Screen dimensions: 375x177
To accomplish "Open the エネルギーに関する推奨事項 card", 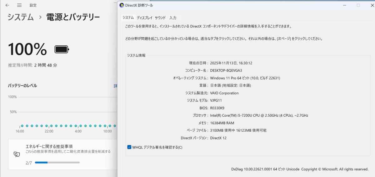I will click(62, 154).
